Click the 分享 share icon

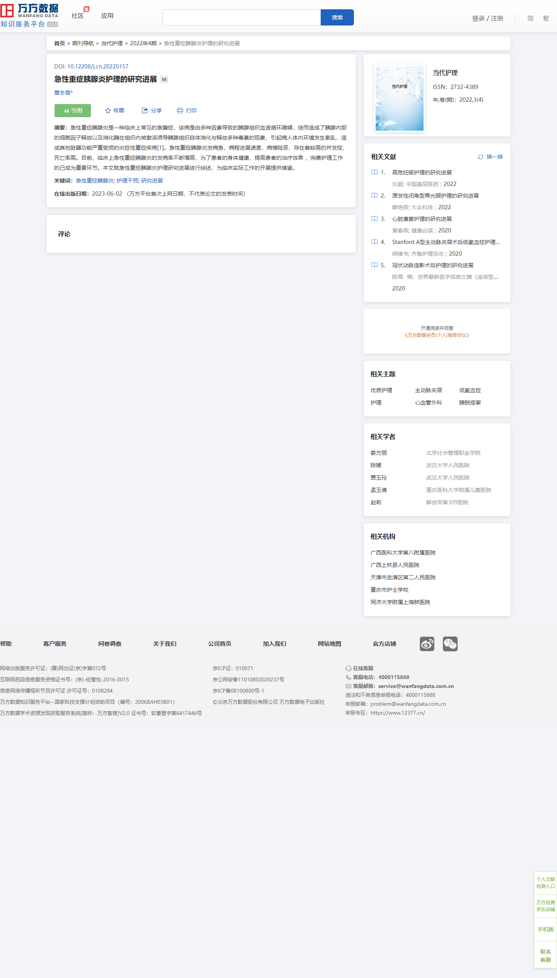click(x=145, y=111)
